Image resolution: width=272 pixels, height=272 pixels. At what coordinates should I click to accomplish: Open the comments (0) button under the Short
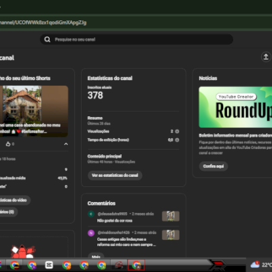point(8,212)
